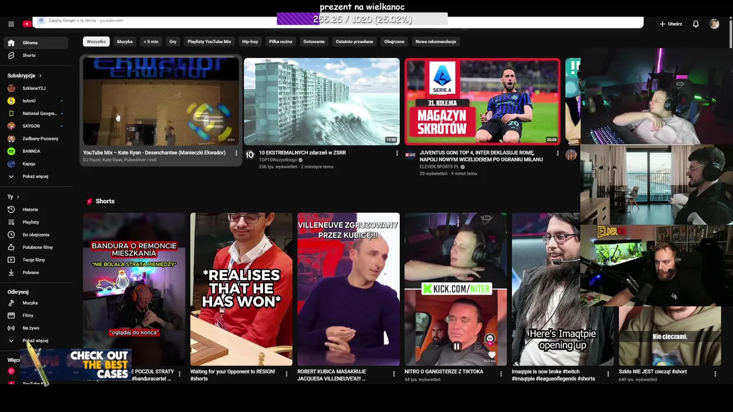Open options menu for Kate Ryan mix

tap(236, 153)
